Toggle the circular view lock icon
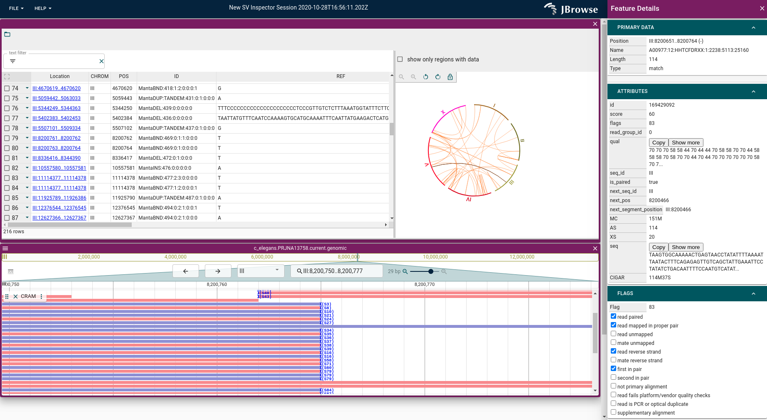This screenshot has width=767, height=420. coord(450,77)
